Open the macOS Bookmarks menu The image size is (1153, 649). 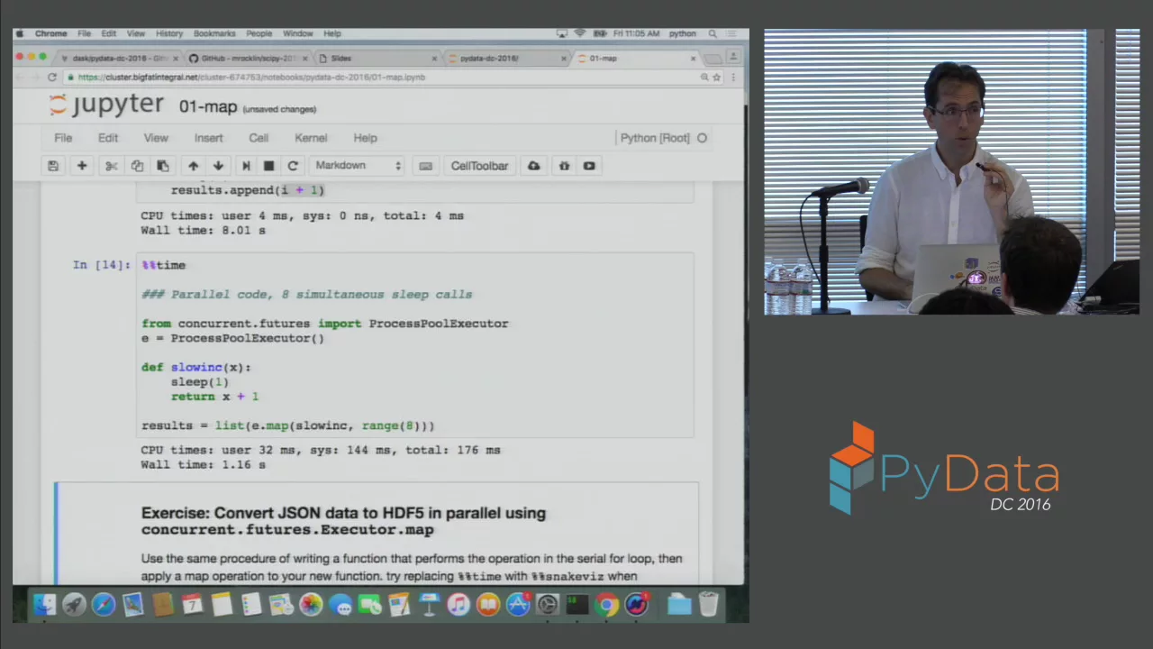(x=214, y=33)
